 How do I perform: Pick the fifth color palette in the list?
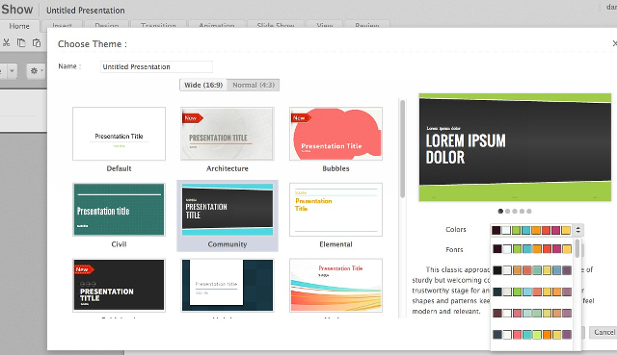(x=532, y=335)
